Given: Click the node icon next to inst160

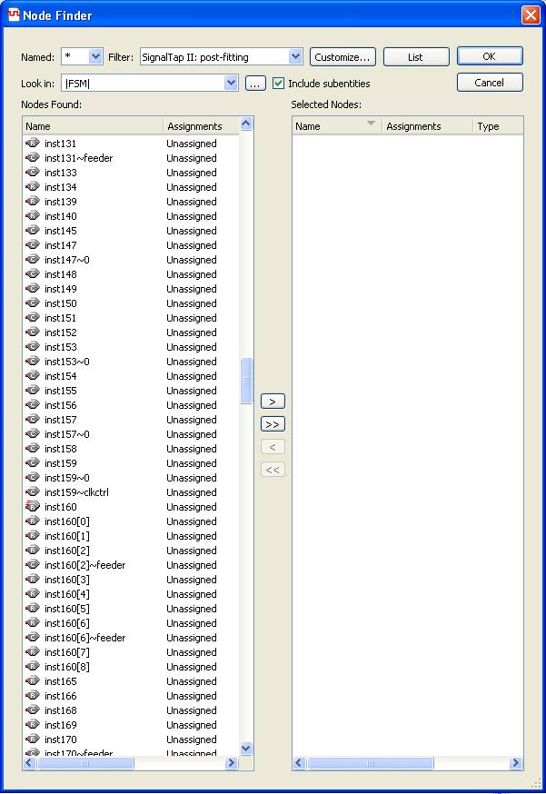Looking at the screenshot, I should [33, 507].
